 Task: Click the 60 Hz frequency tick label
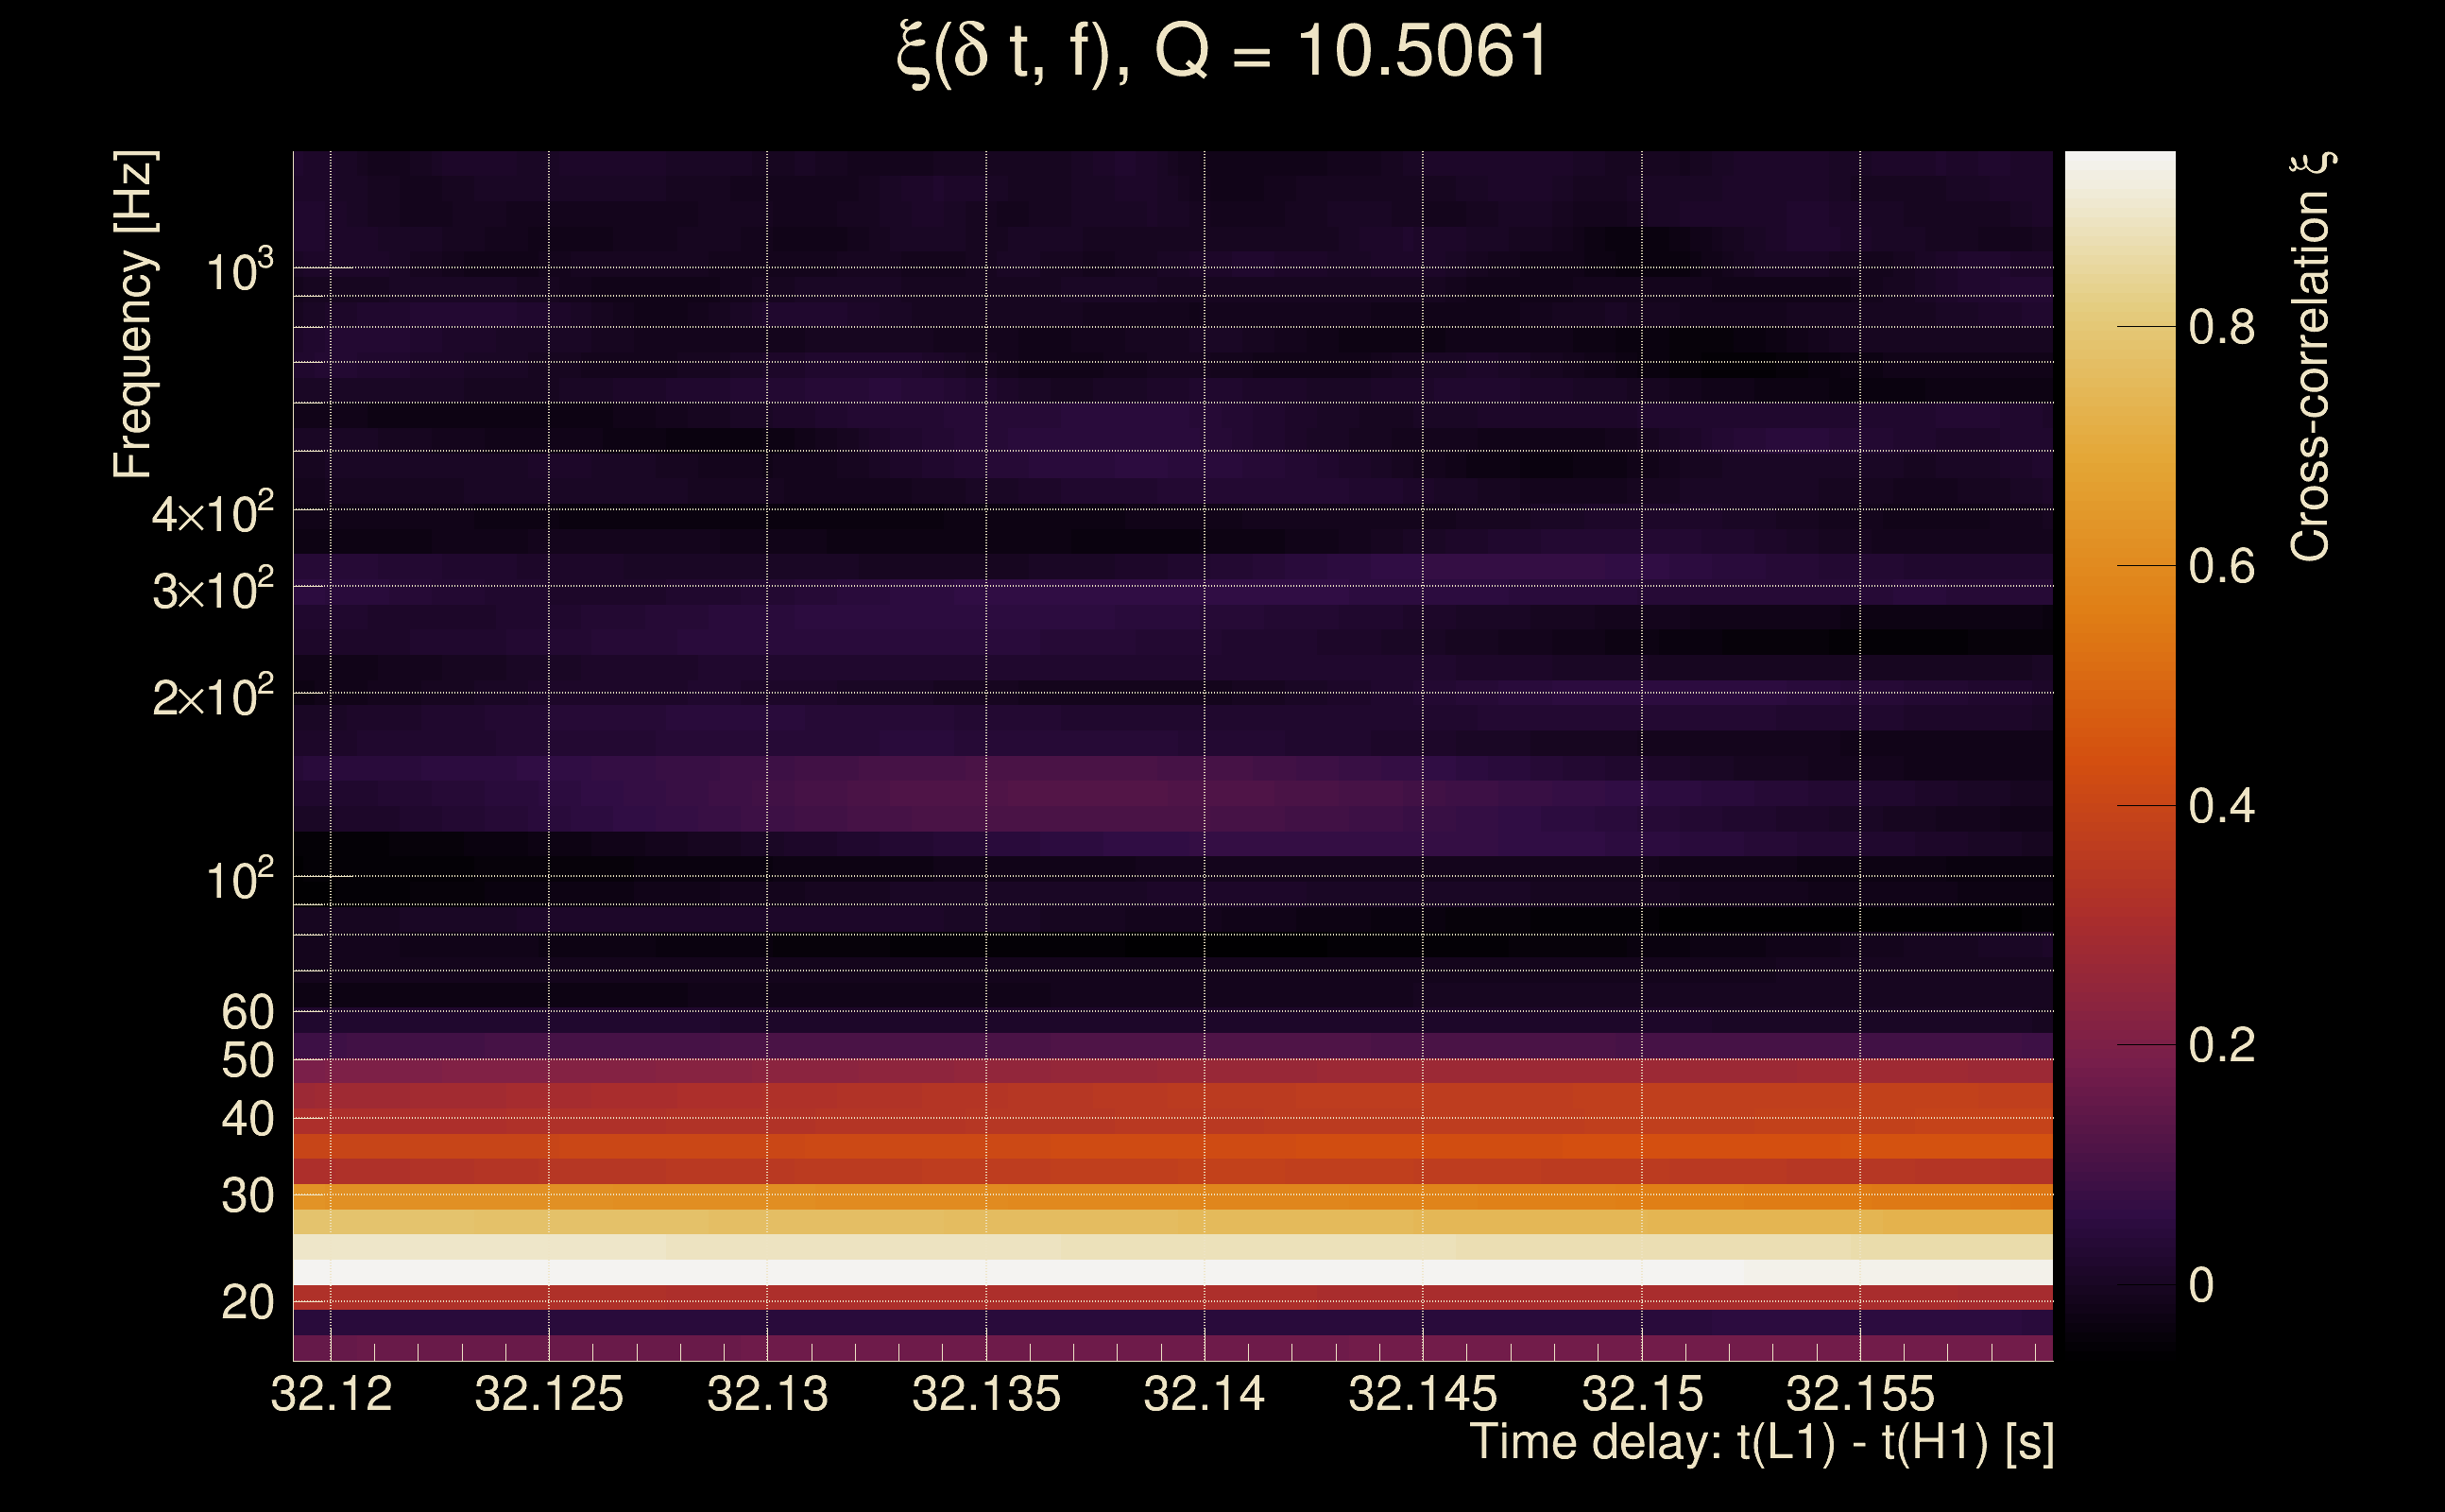pos(247,1012)
